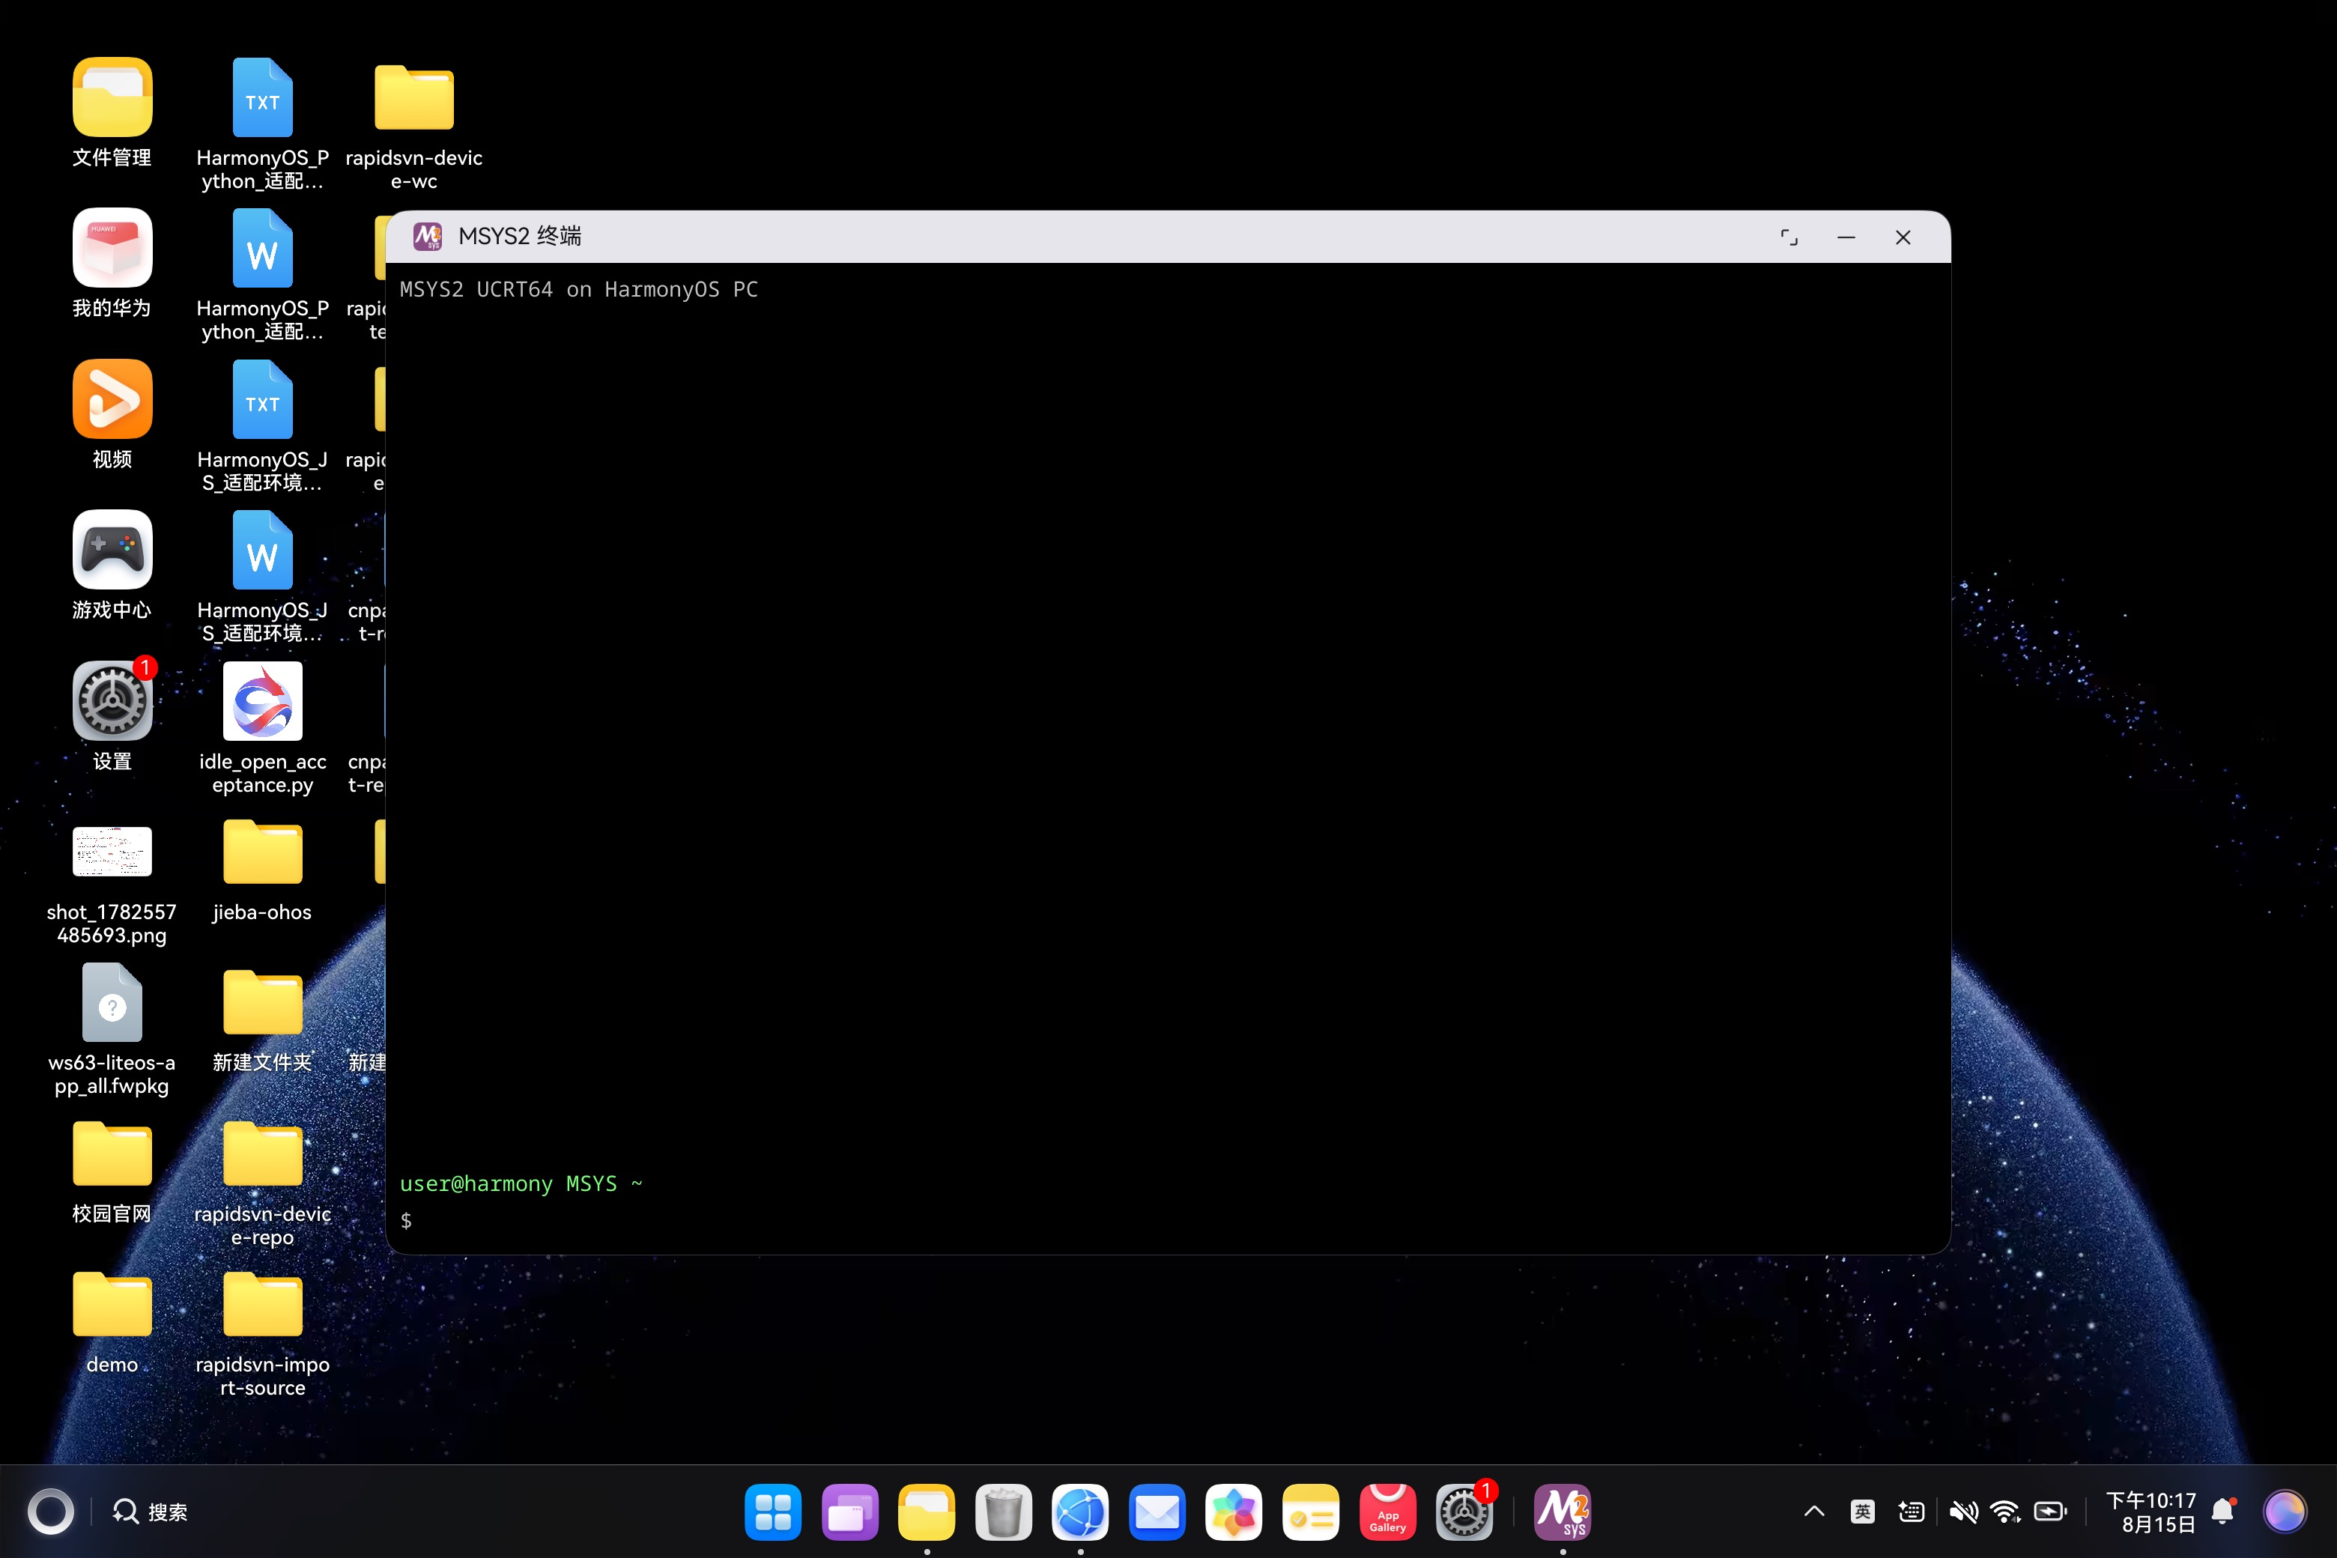Screen dimensions: 2337x1558
Task: Click the MSYS2 logo in title bar
Action: (427, 237)
